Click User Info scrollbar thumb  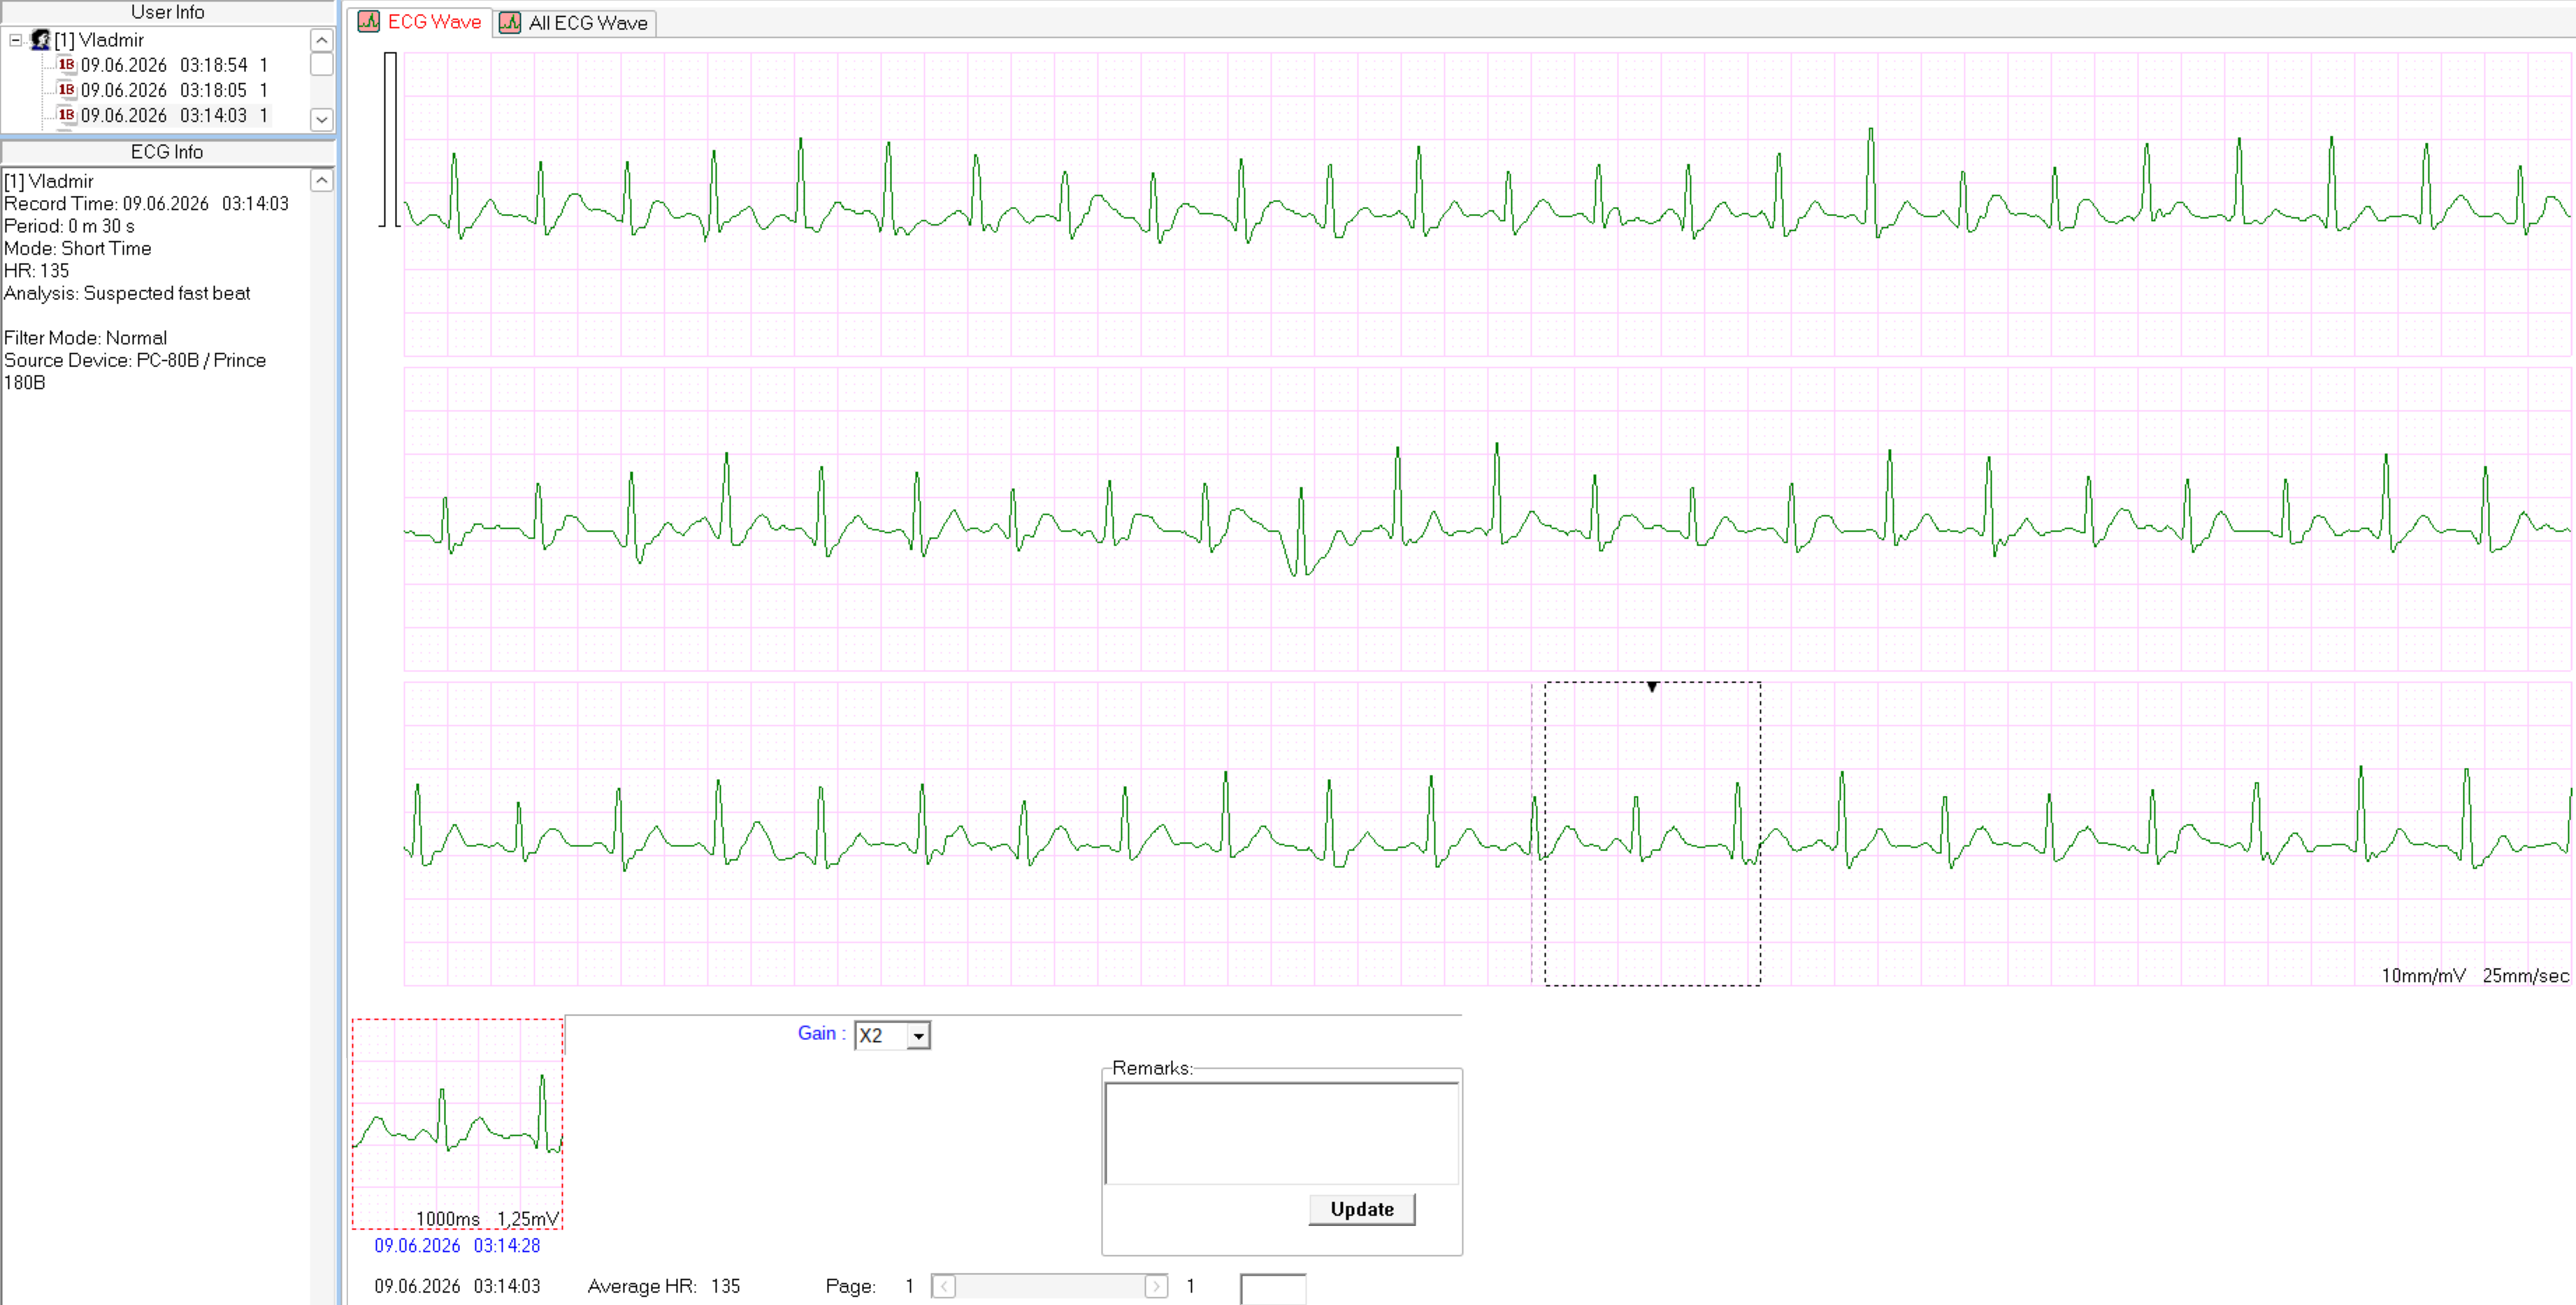(x=322, y=64)
